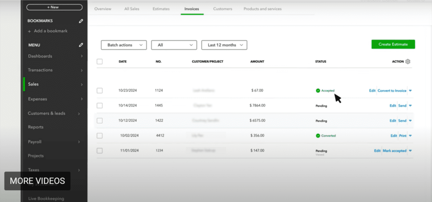
Task: Click Mark accepted for estimate 1234
Action: 394,151
